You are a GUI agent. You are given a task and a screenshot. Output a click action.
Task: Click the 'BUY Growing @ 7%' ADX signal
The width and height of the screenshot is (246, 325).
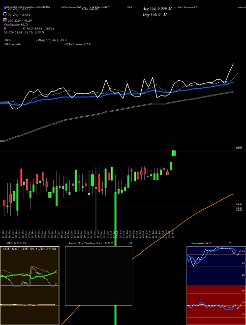click(77, 44)
